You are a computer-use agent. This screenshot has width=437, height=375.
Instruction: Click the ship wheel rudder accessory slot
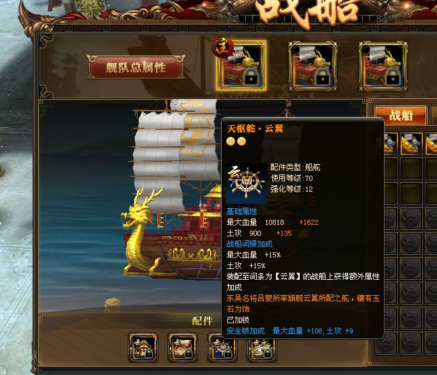[222, 349]
